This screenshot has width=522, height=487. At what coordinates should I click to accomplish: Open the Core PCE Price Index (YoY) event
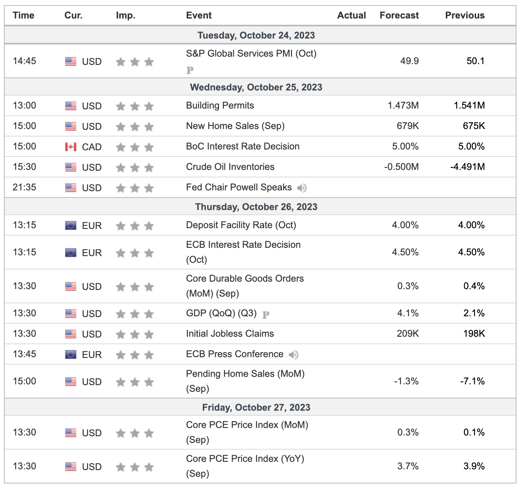pos(245,466)
